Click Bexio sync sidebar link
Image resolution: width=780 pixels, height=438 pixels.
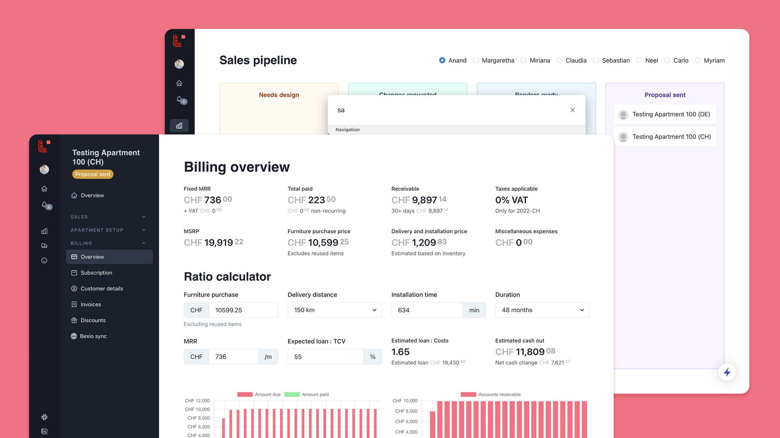coord(93,336)
